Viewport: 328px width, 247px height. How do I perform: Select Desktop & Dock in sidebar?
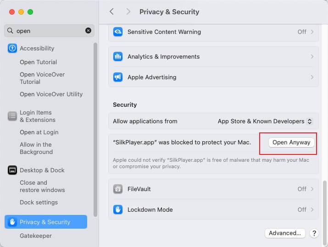[42, 170]
